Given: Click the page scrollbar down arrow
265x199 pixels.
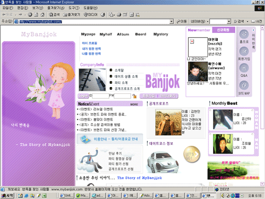Looking at the screenshot, I should 262,184.
